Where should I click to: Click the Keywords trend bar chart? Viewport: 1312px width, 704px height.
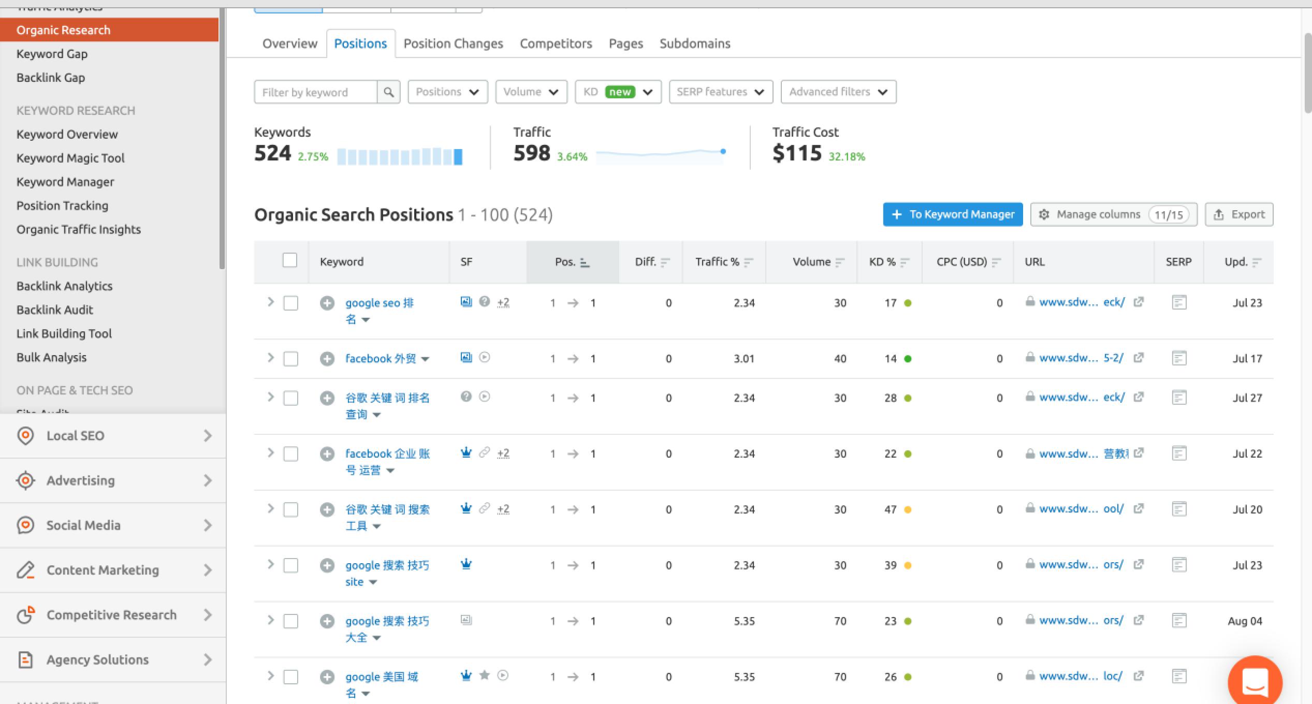[400, 156]
